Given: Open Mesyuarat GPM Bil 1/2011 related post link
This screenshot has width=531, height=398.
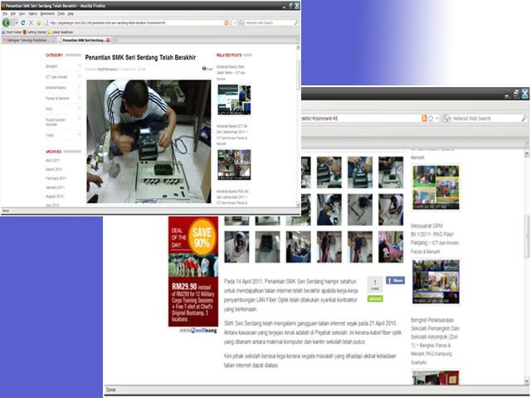Looking at the screenshot, I should (x=435, y=239).
